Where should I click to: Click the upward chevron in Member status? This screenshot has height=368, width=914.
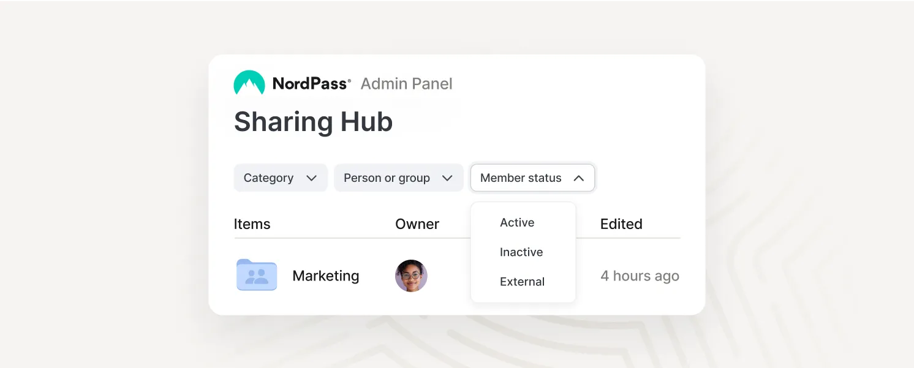(578, 178)
